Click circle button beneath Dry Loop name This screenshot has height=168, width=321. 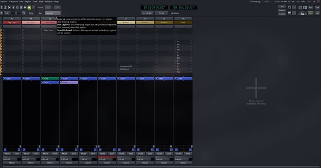coord(12,27)
